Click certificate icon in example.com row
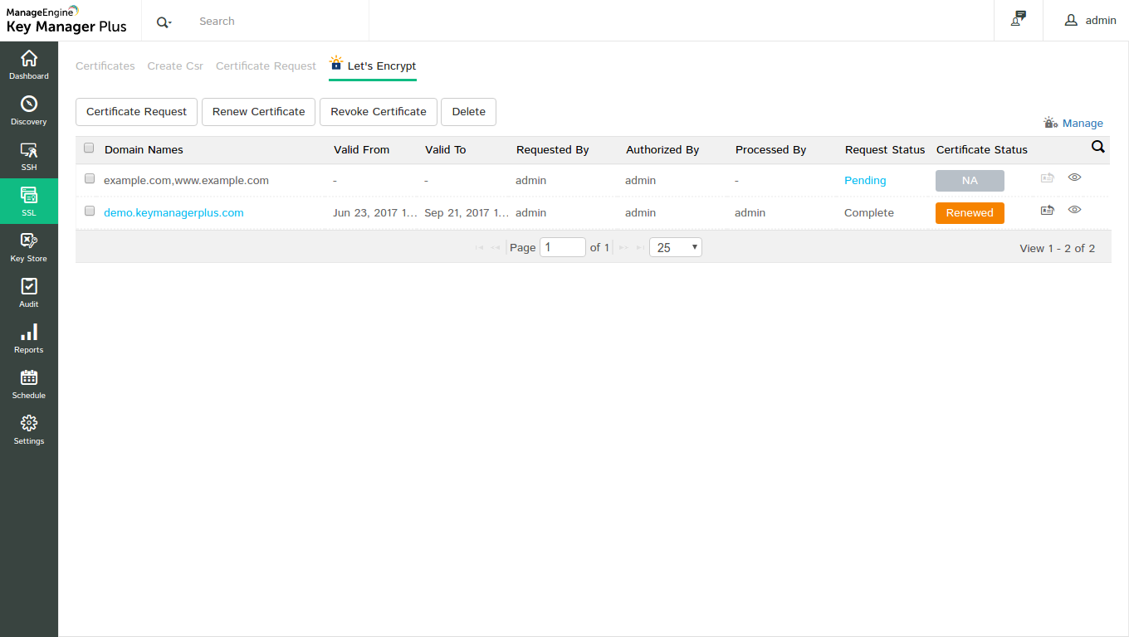The width and height of the screenshot is (1129, 637). coord(1047,177)
